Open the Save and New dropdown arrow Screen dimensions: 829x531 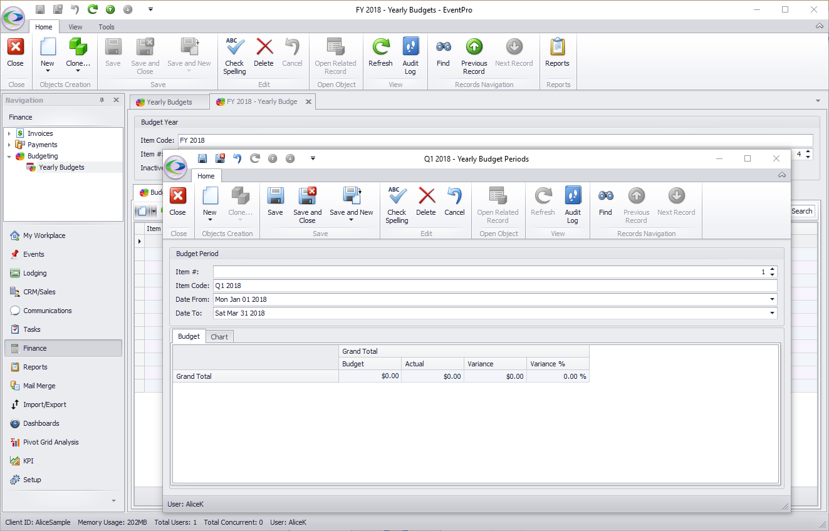click(x=352, y=220)
